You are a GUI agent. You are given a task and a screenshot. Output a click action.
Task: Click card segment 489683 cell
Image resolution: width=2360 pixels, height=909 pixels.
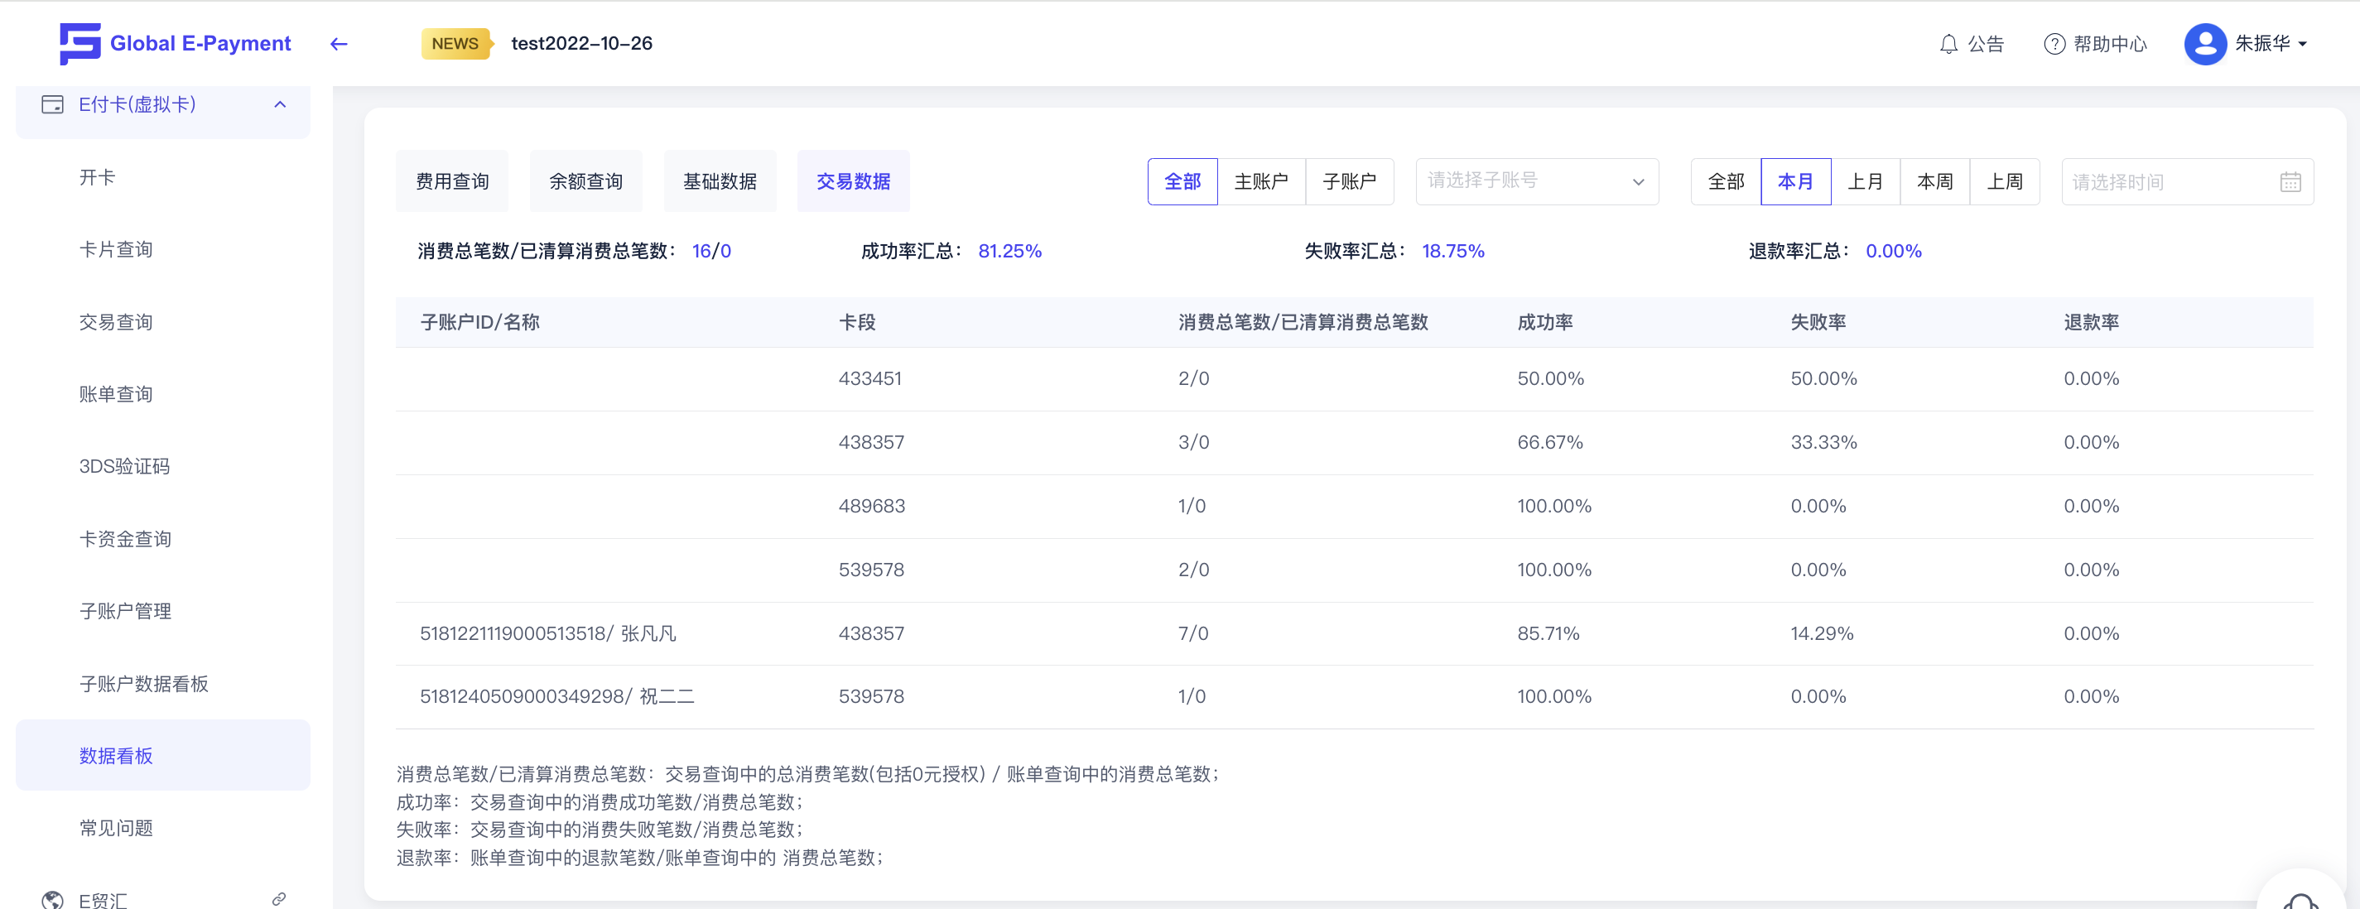click(871, 506)
